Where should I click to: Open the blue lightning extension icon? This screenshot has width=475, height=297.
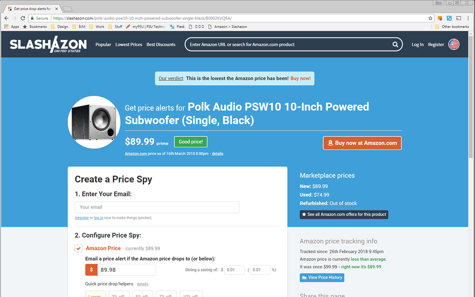(449, 18)
